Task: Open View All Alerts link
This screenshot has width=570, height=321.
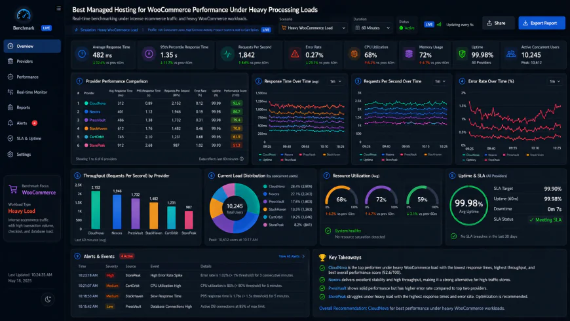Action: (292, 256)
